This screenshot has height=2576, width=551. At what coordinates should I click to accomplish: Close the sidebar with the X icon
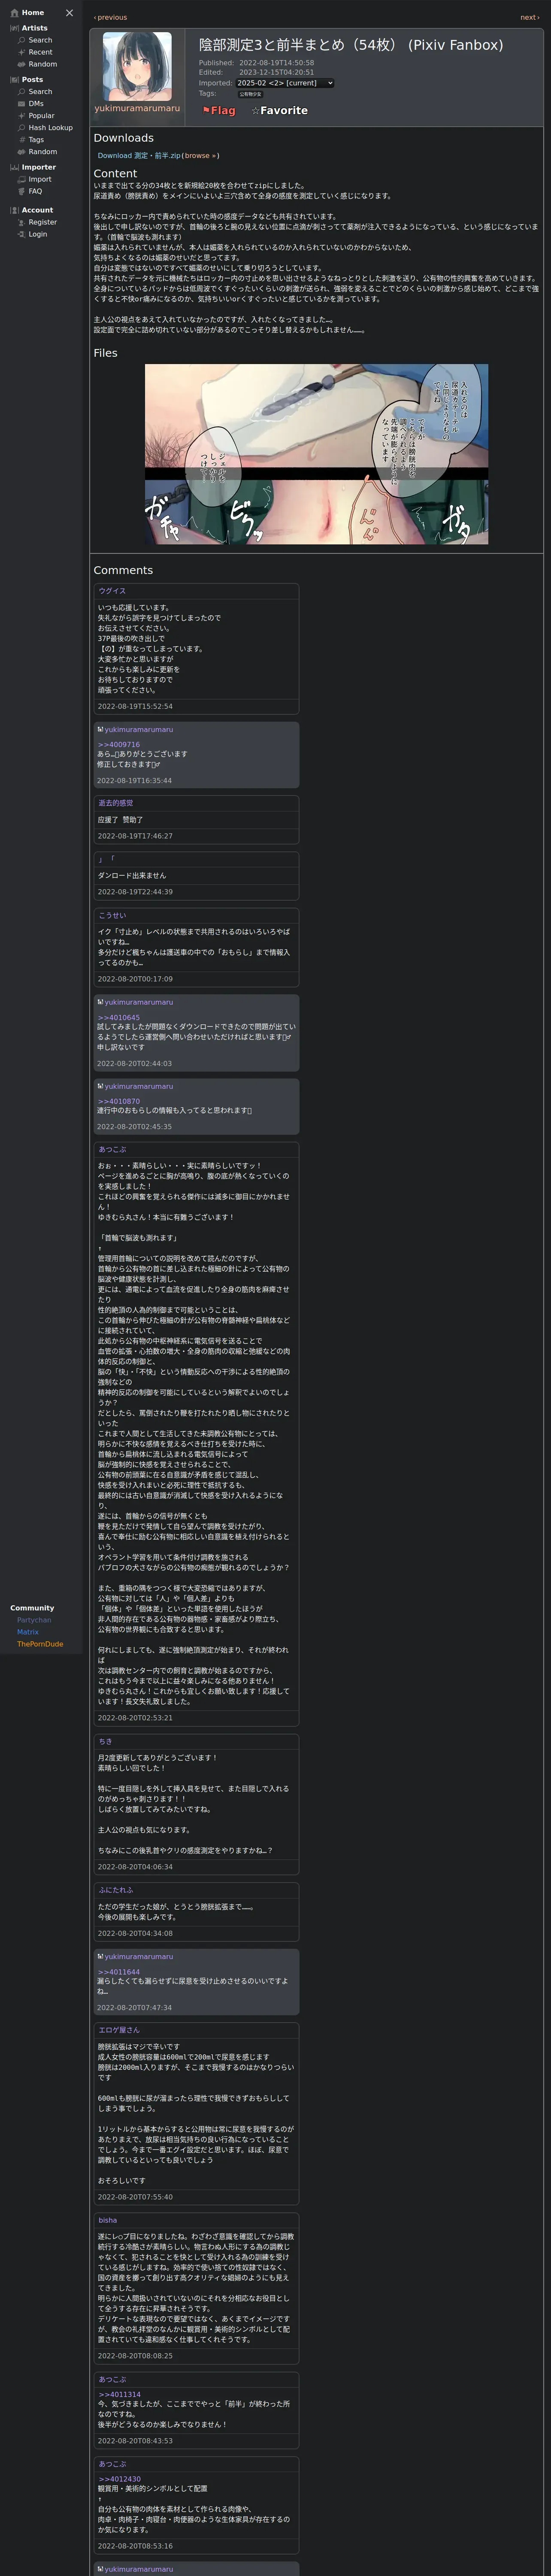tap(69, 13)
